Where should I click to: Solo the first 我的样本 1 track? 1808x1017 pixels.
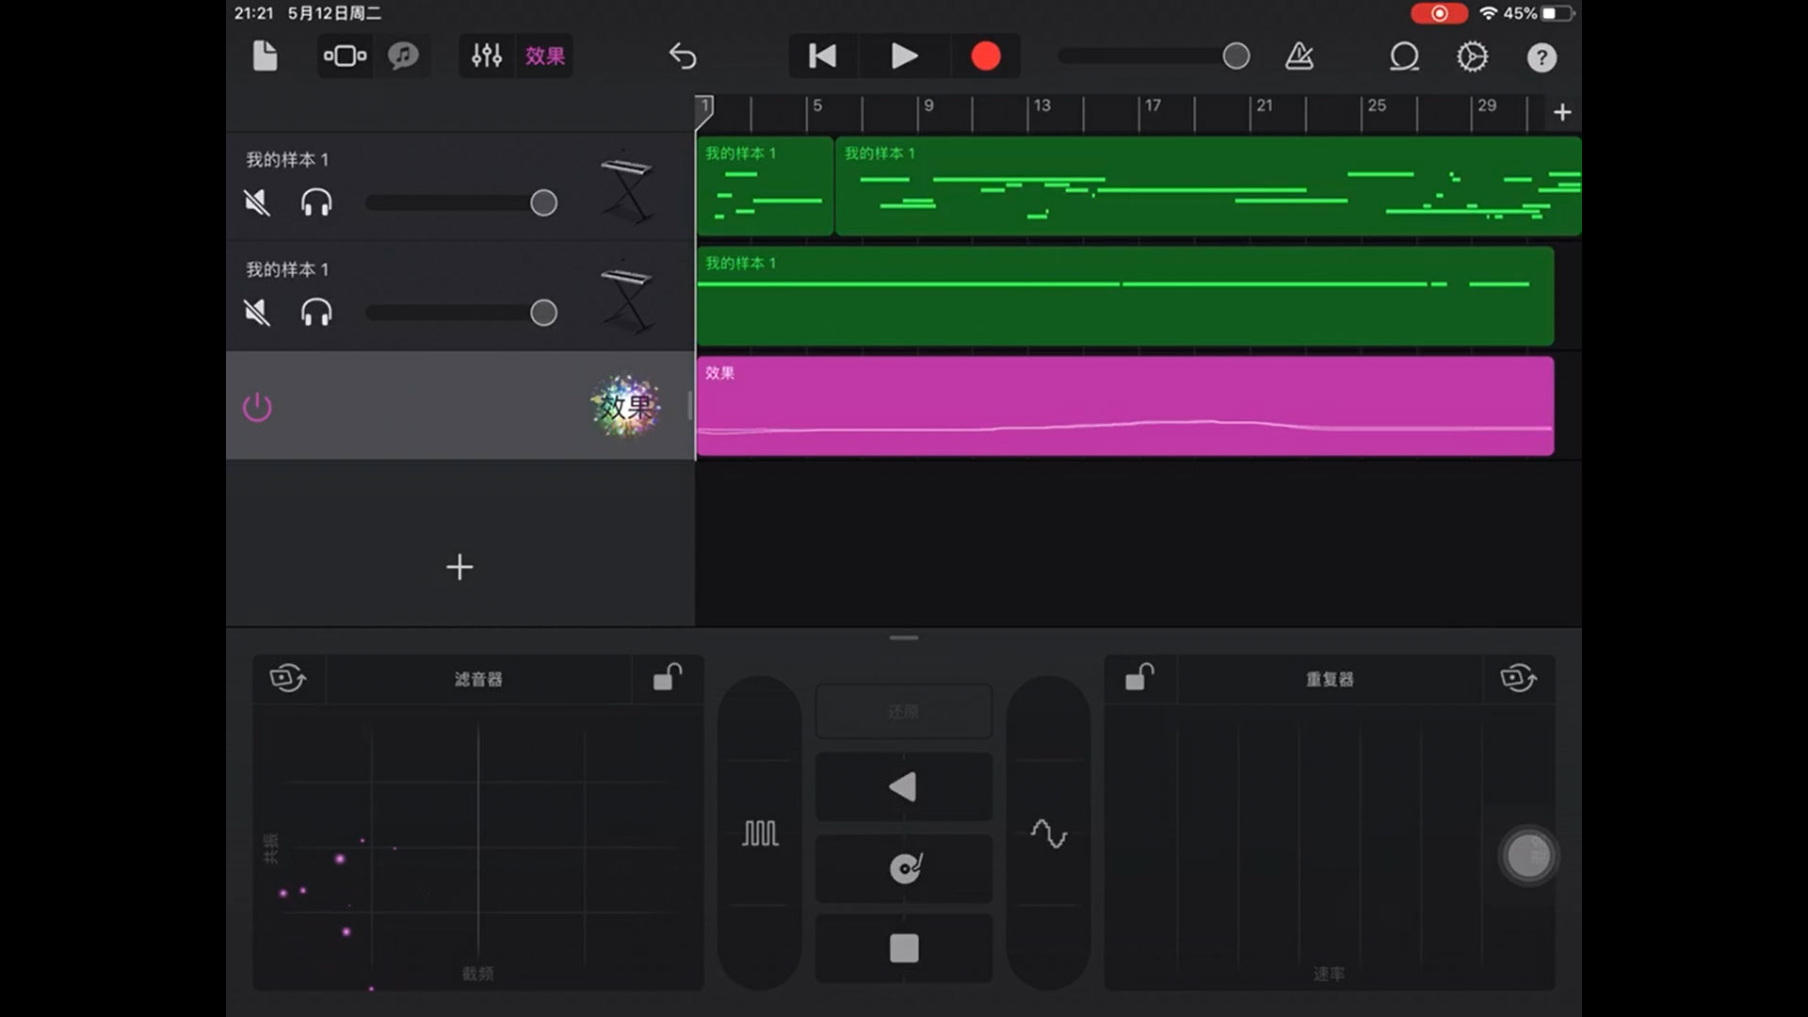coord(316,202)
